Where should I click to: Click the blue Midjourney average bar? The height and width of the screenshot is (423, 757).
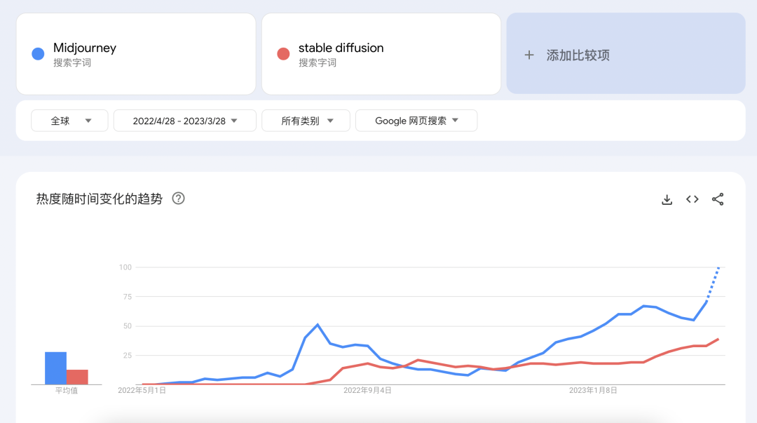[x=55, y=368]
